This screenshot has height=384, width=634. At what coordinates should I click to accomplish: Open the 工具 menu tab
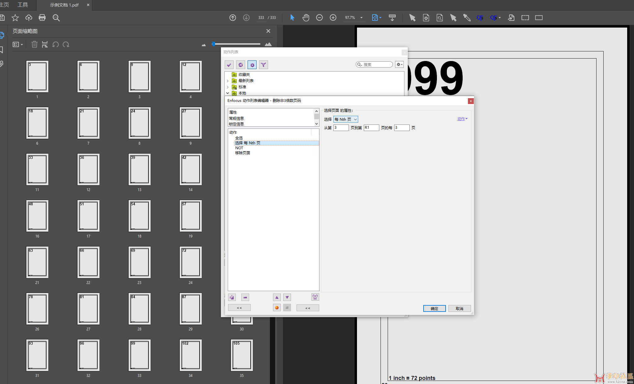[23, 5]
